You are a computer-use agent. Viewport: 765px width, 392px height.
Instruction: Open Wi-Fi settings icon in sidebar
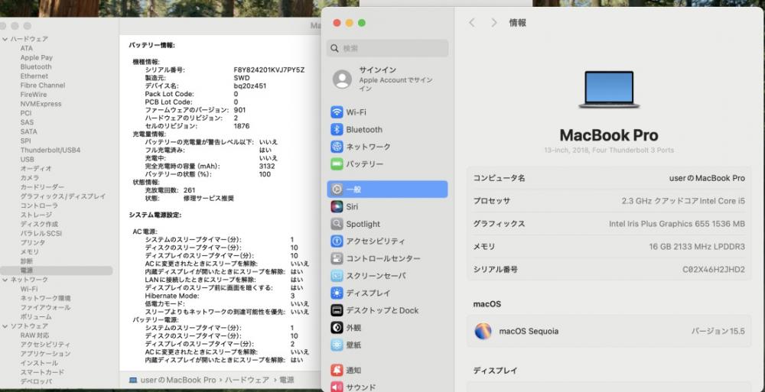point(337,112)
